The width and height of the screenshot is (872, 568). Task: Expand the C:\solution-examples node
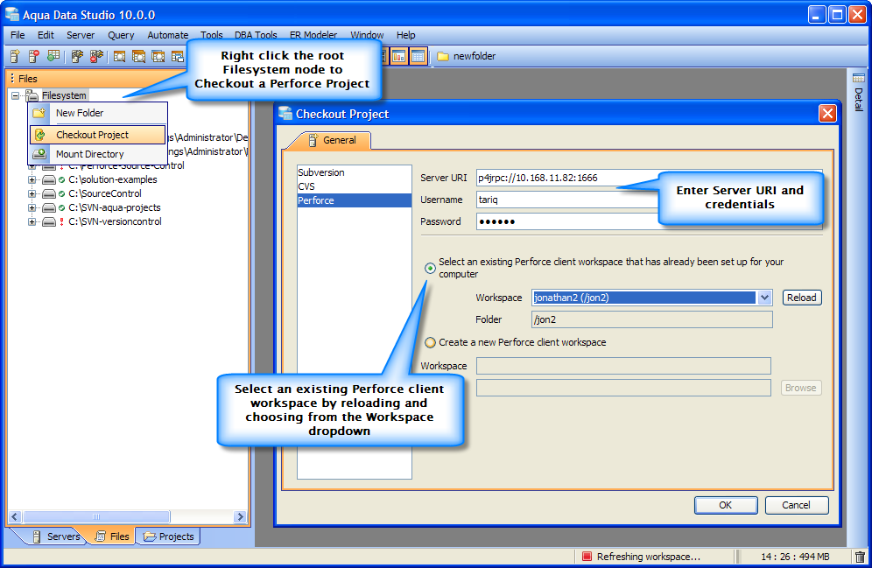point(32,179)
